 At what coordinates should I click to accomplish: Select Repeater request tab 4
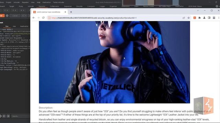coord(22,10)
